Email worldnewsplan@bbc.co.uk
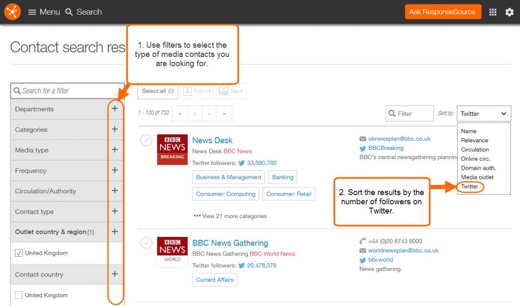This screenshot has width=520, height=306. tap(403, 251)
